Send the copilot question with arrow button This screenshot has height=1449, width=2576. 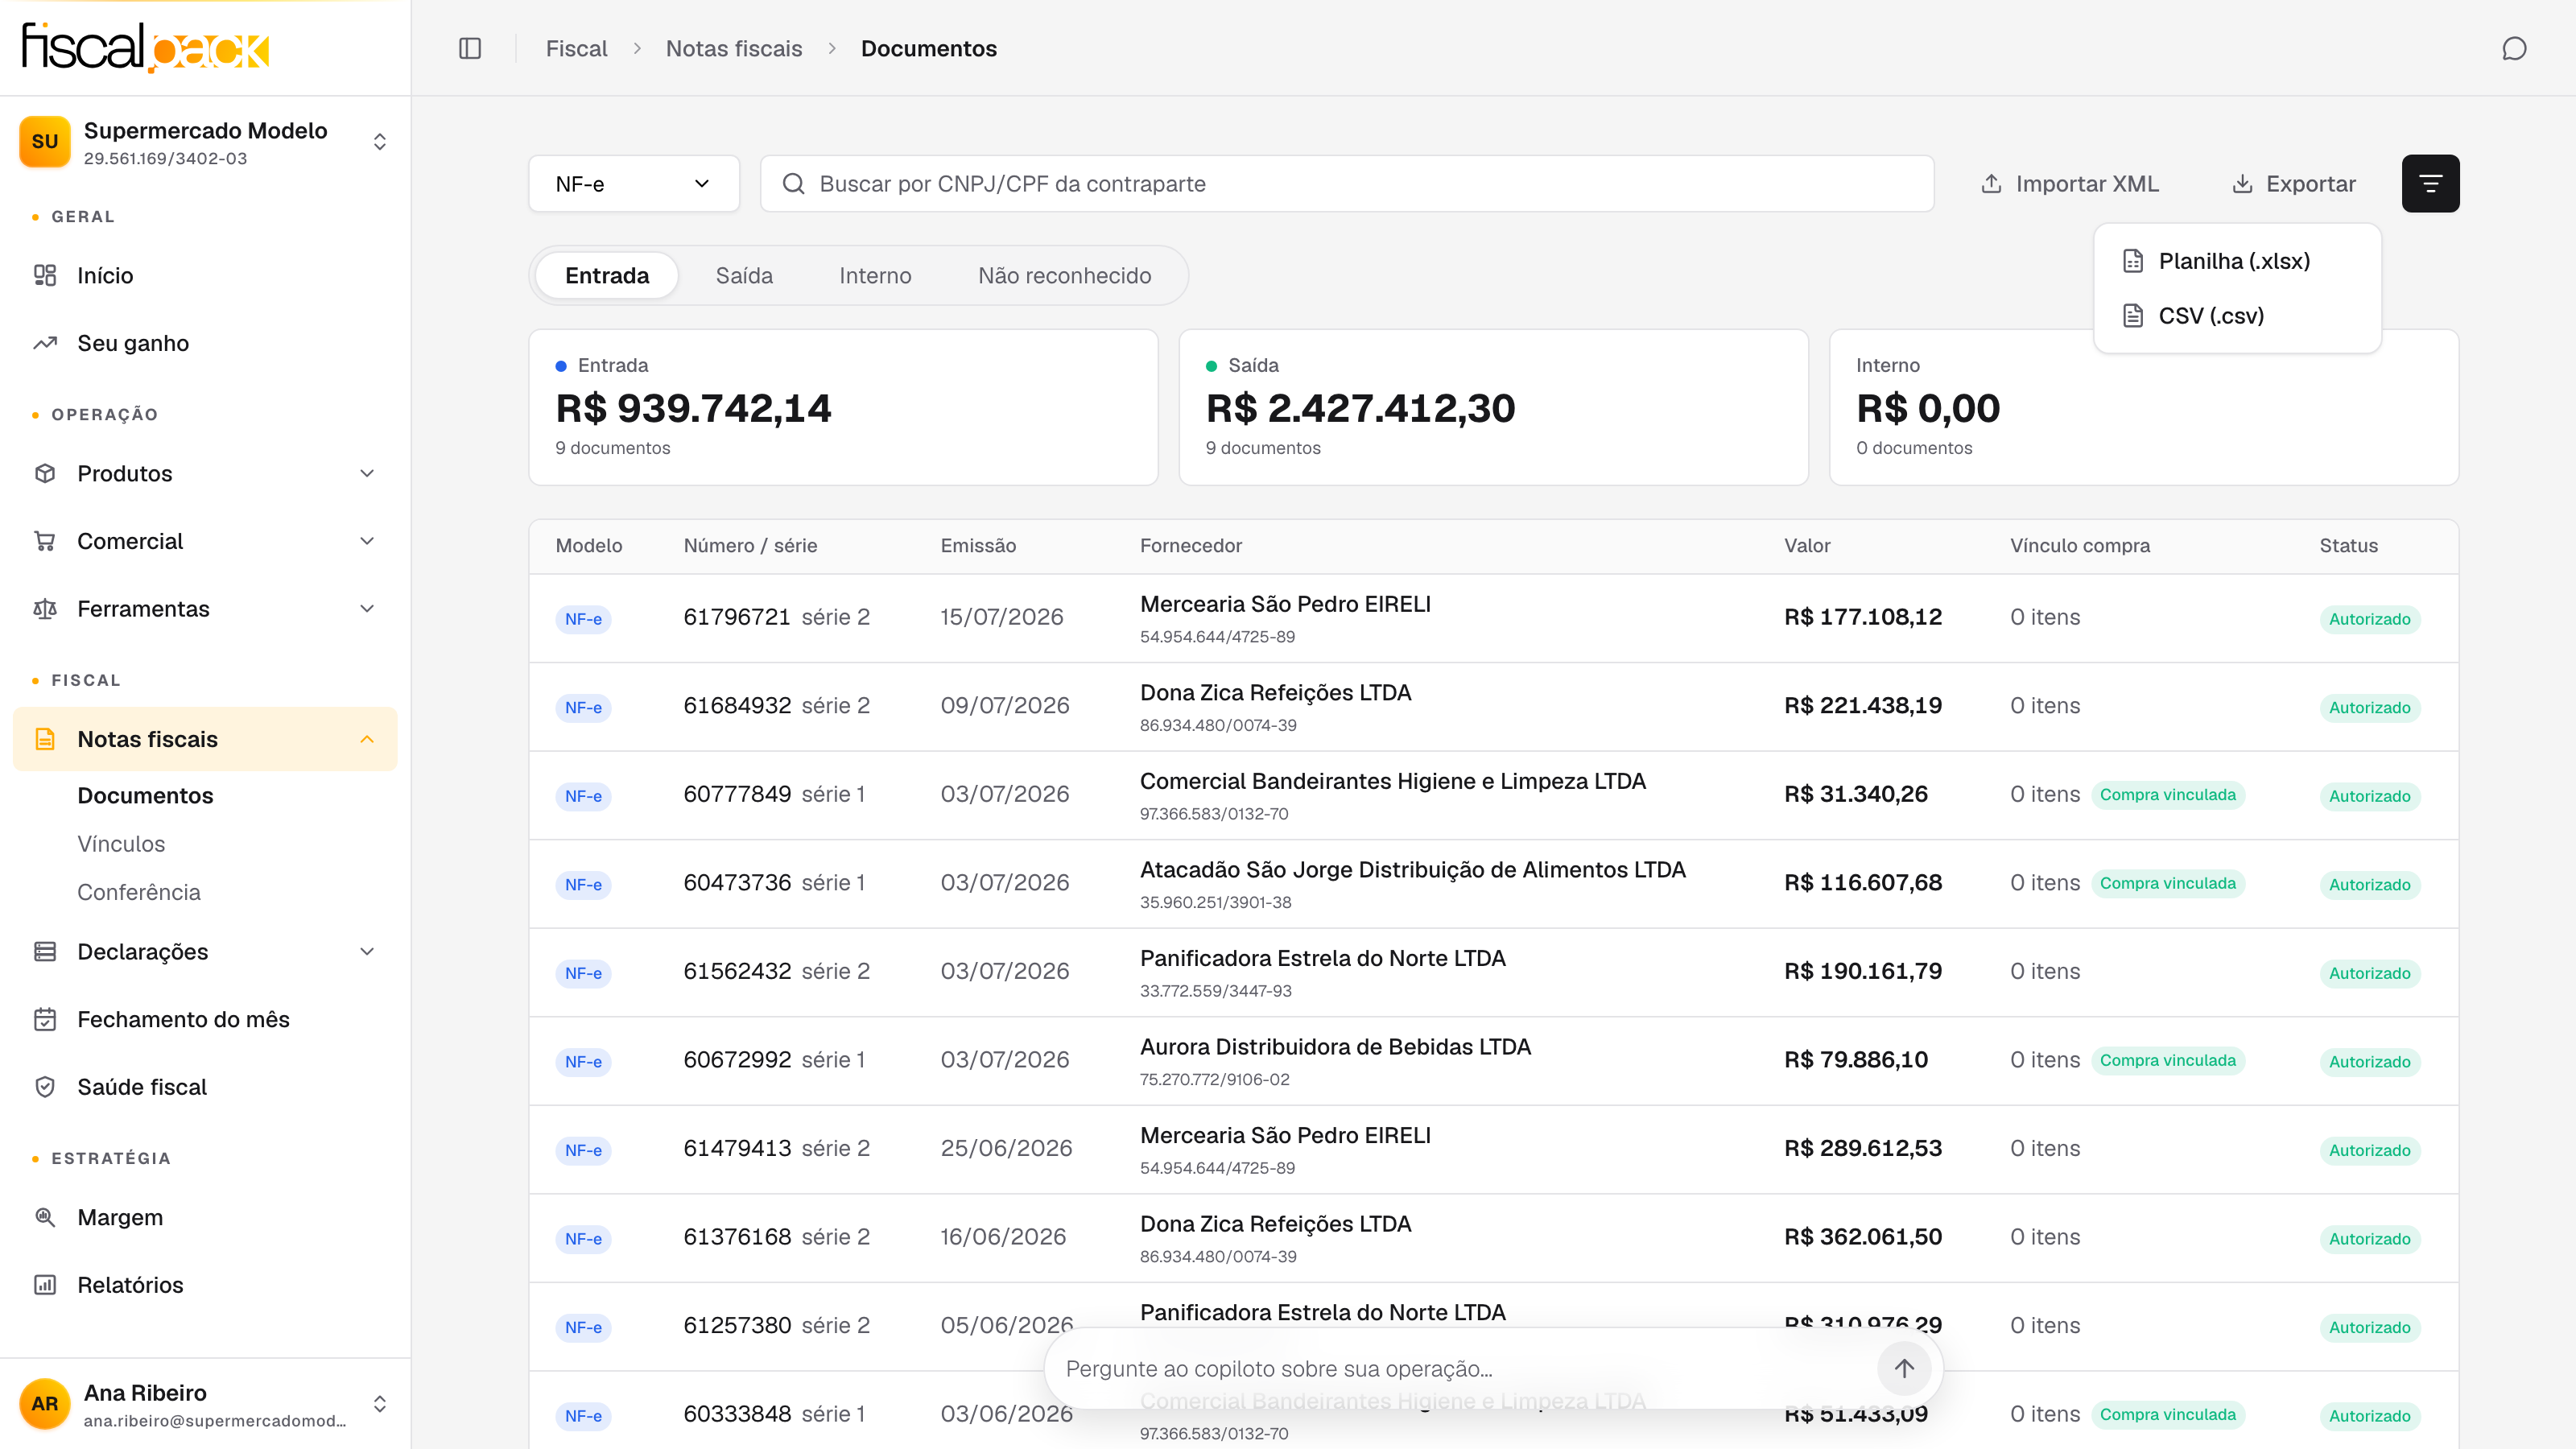[x=1904, y=1368]
